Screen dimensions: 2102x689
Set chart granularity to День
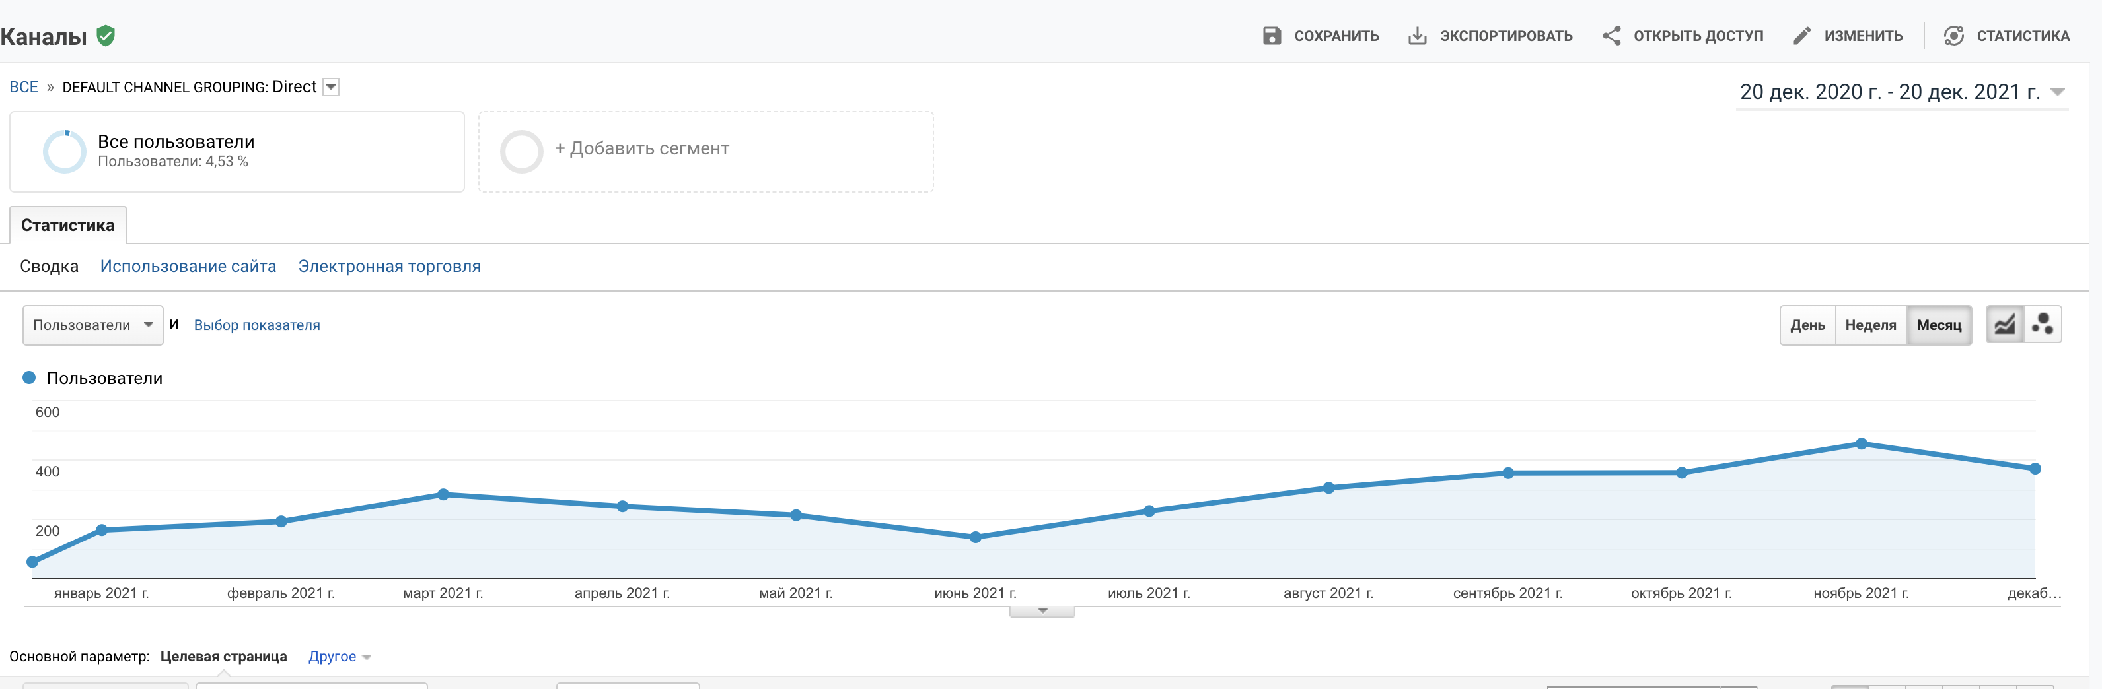coord(1807,325)
